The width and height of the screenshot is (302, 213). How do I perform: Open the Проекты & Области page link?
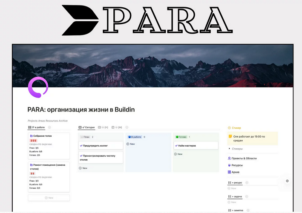(244, 158)
